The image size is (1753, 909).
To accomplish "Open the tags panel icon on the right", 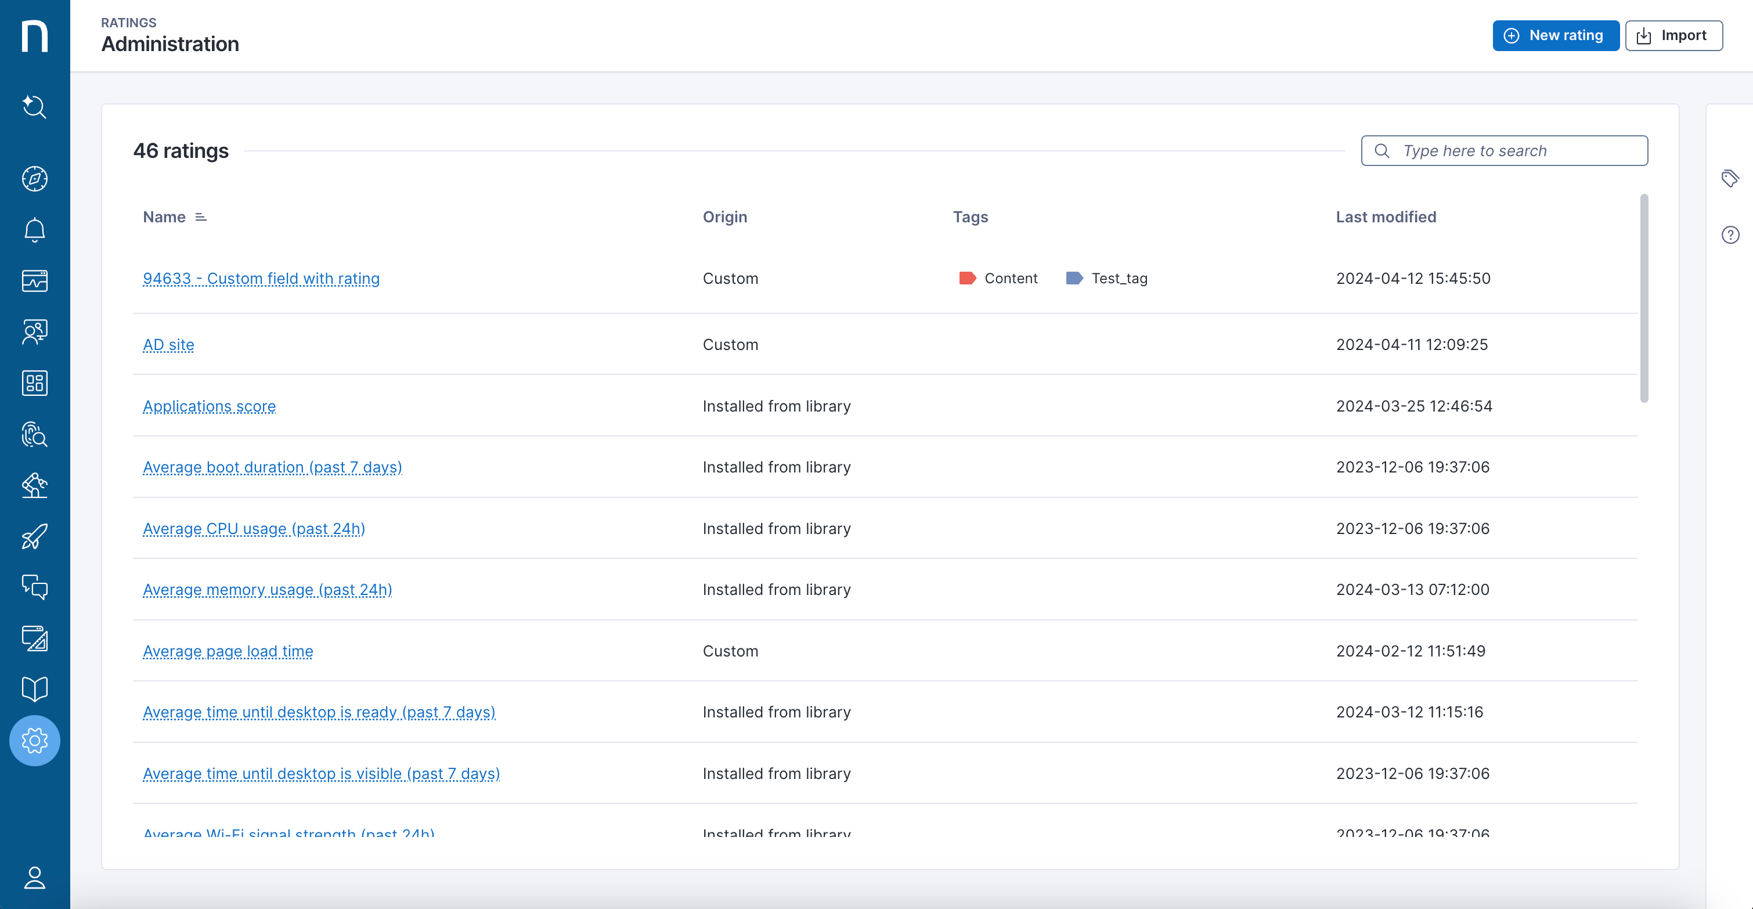I will [x=1730, y=179].
